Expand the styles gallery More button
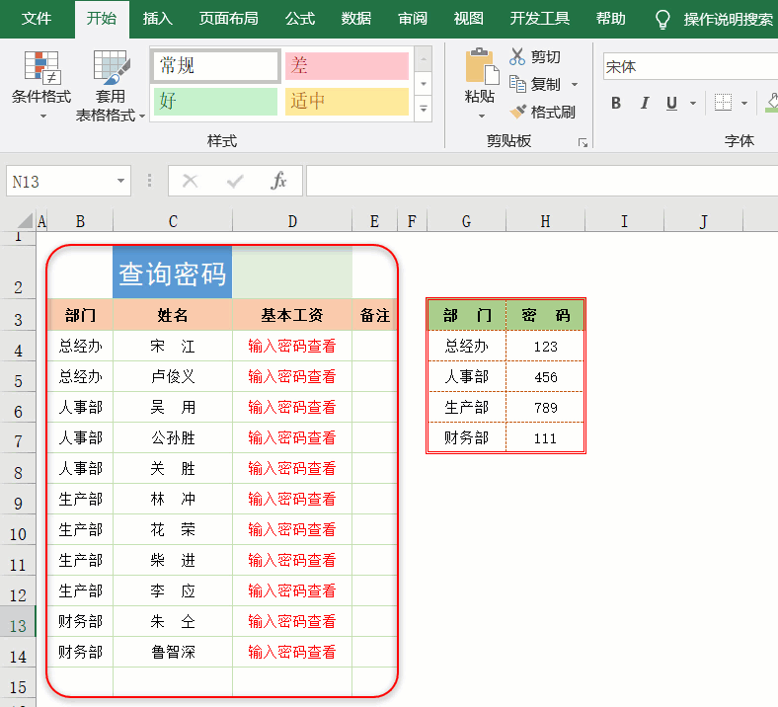The height and width of the screenshot is (707, 778). (x=424, y=109)
